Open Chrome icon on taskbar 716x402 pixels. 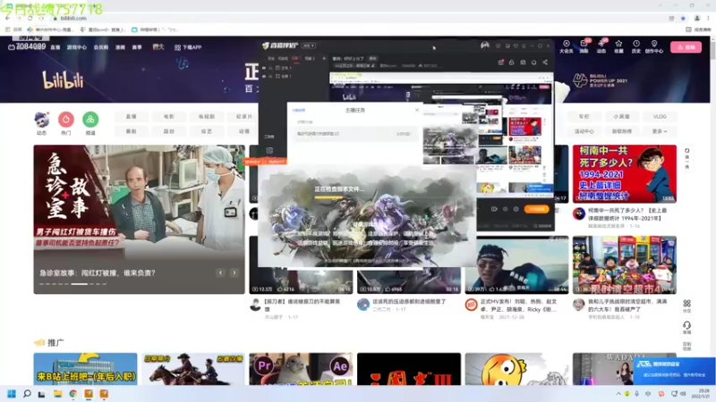pyautogui.click(x=73, y=394)
